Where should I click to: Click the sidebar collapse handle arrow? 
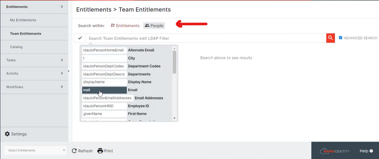68,71
